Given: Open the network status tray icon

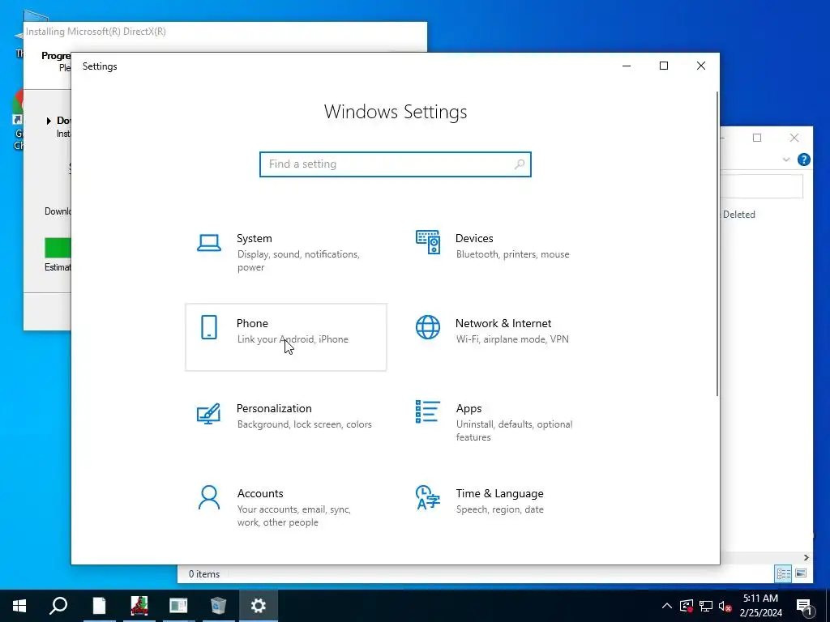Looking at the screenshot, I should (706, 606).
